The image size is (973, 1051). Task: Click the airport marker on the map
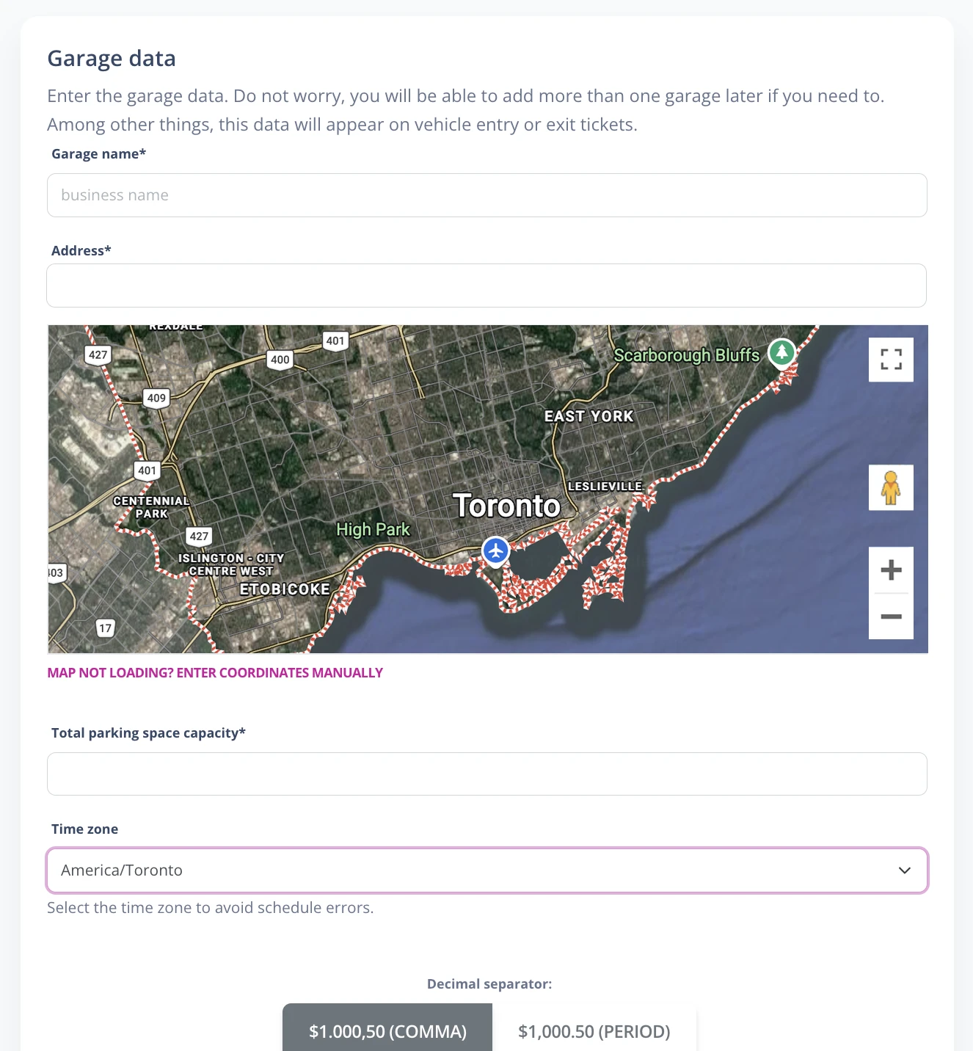tap(496, 550)
